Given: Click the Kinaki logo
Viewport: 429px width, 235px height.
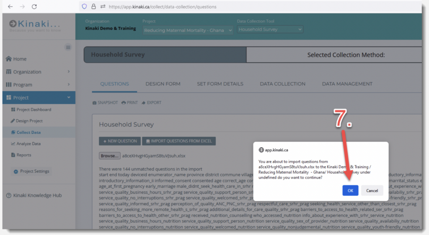Looking at the screenshot, I should pyautogui.click(x=35, y=26).
